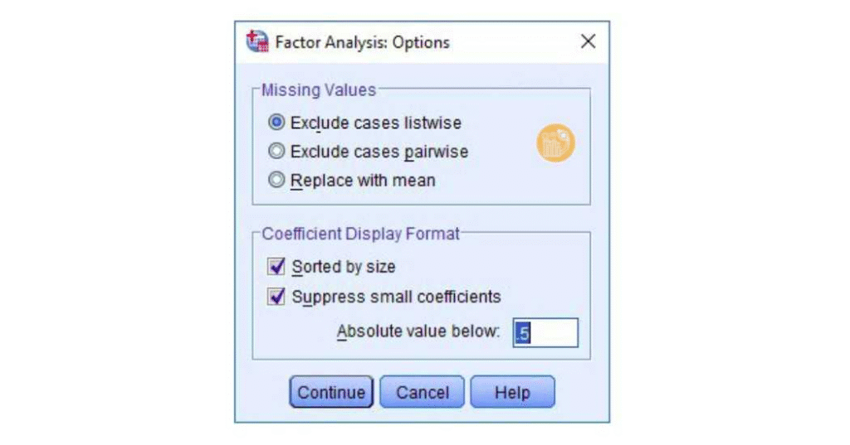Screen dimensions: 850x445
Task: Click the Replace with mean label text
Action: (x=363, y=180)
